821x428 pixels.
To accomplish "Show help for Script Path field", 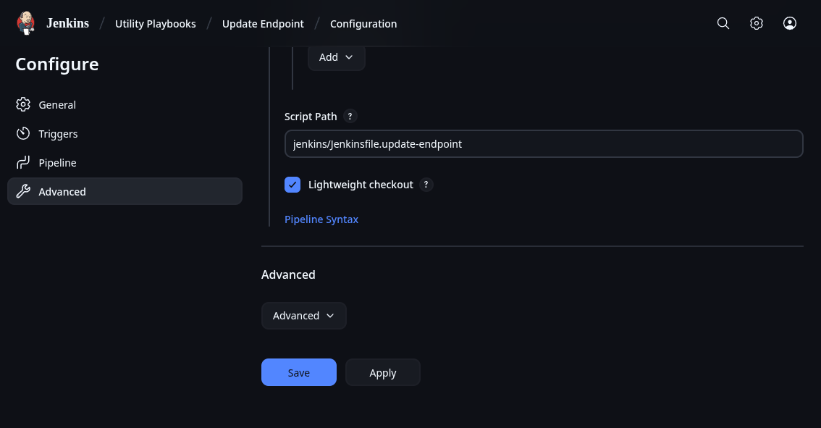I will [x=350, y=117].
